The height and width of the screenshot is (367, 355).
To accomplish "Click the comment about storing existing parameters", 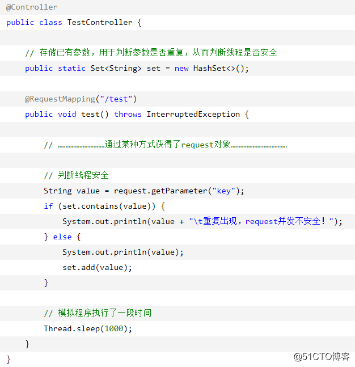I will click(151, 53).
